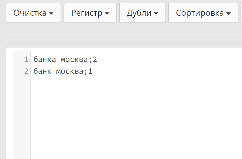Click the word банка in line one
The image size is (242, 159).
45,60
